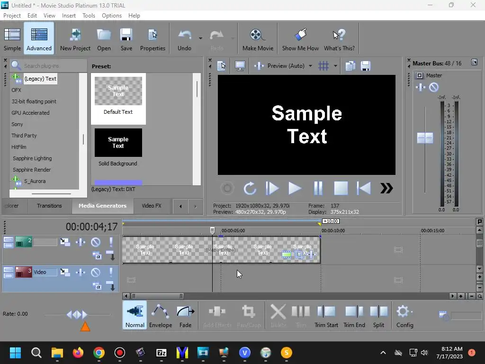Solo the Video track 3
Image resolution: width=485 pixels, height=364 pixels.
point(111,272)
